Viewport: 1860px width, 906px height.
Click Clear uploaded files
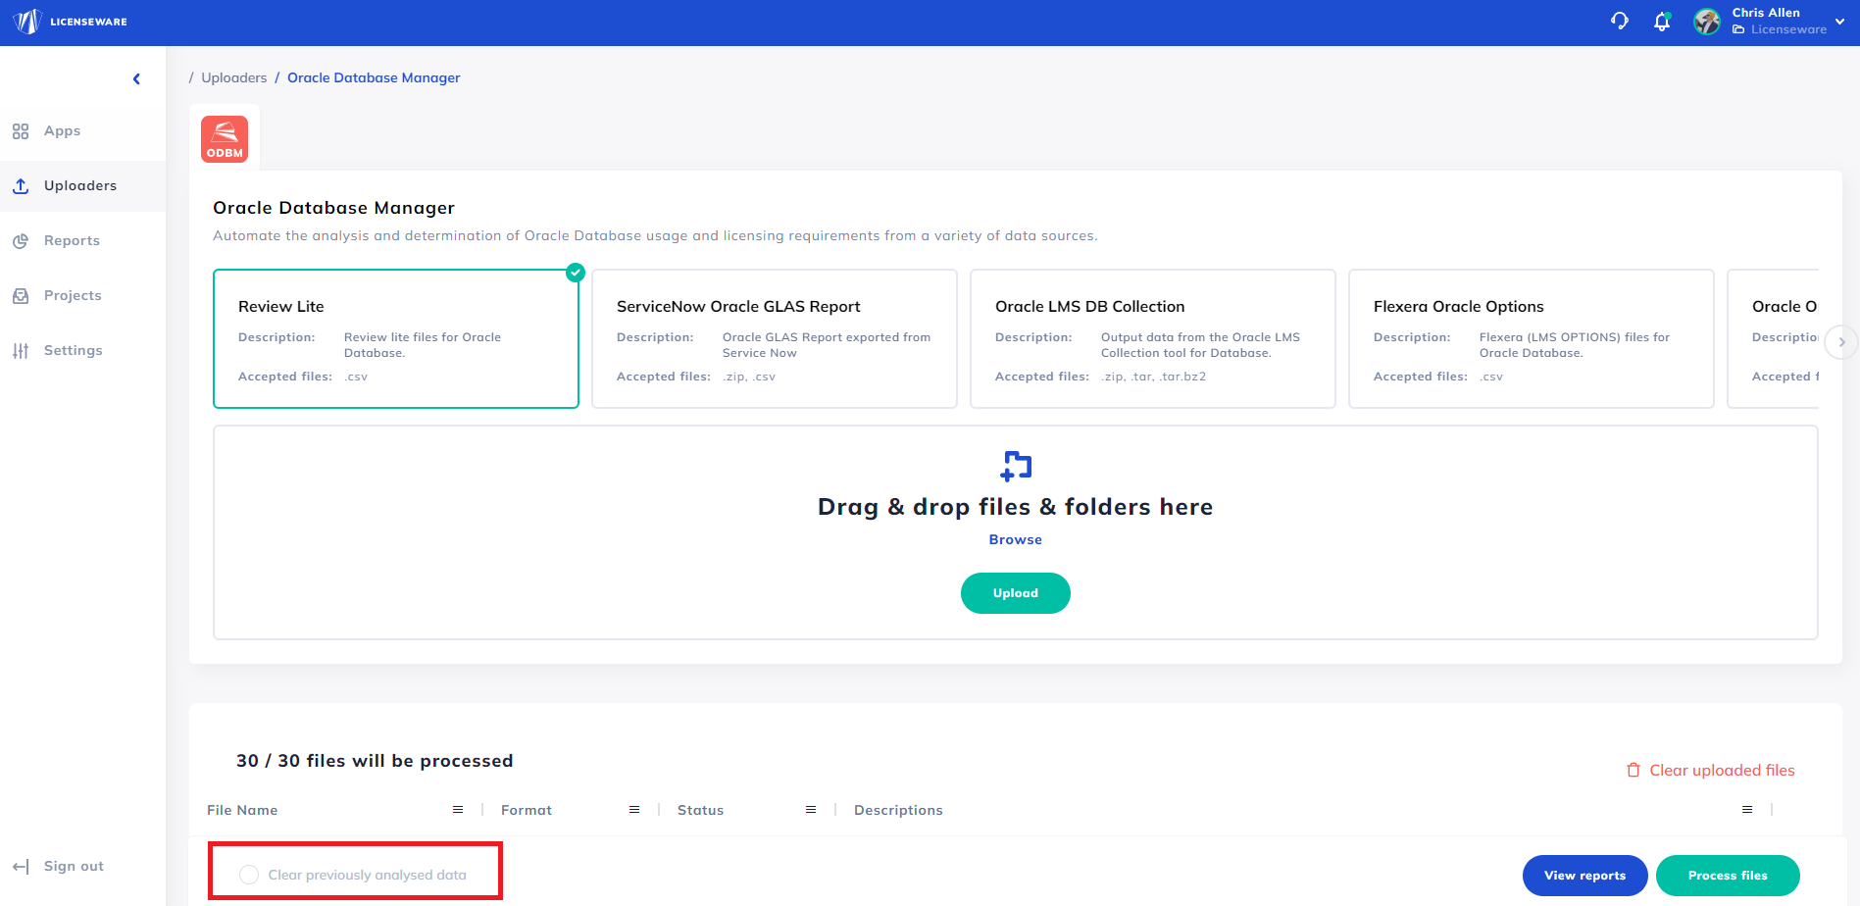[1722, 770]
